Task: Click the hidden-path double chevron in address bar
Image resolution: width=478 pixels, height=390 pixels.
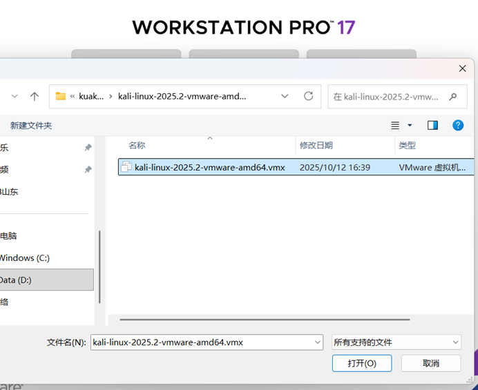Action: [x=73, y=97]
